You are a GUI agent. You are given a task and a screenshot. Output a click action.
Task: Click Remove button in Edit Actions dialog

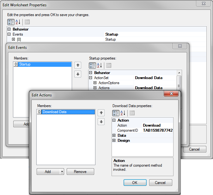[80, 172]
